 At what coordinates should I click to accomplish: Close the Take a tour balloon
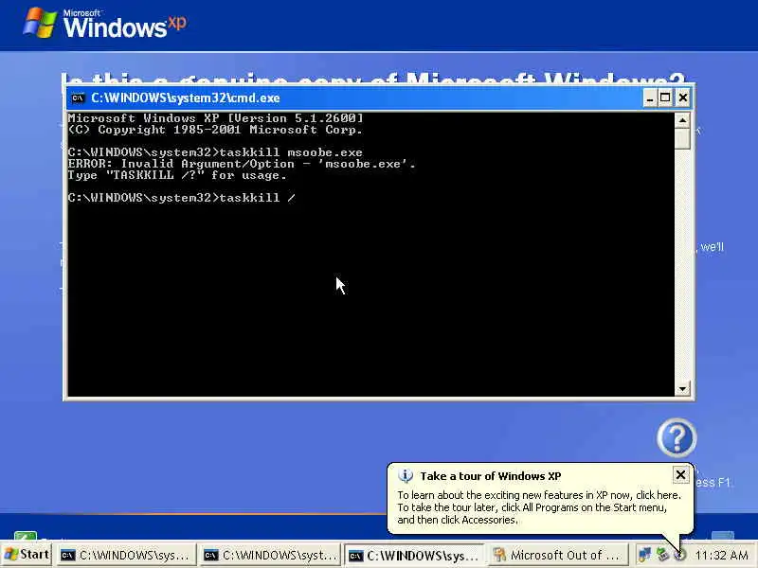click(680, 475)
